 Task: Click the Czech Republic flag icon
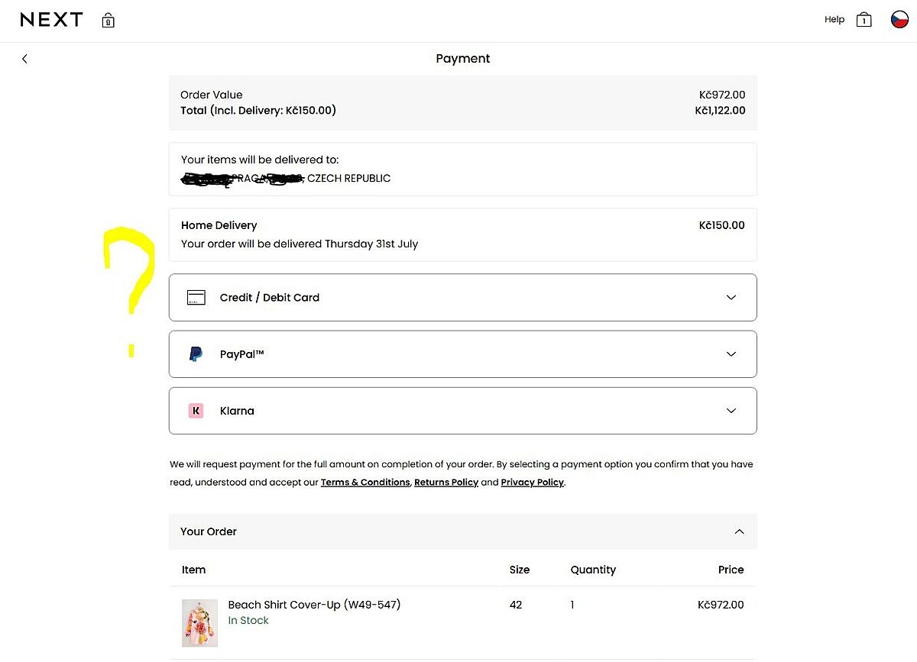point(899,20)
